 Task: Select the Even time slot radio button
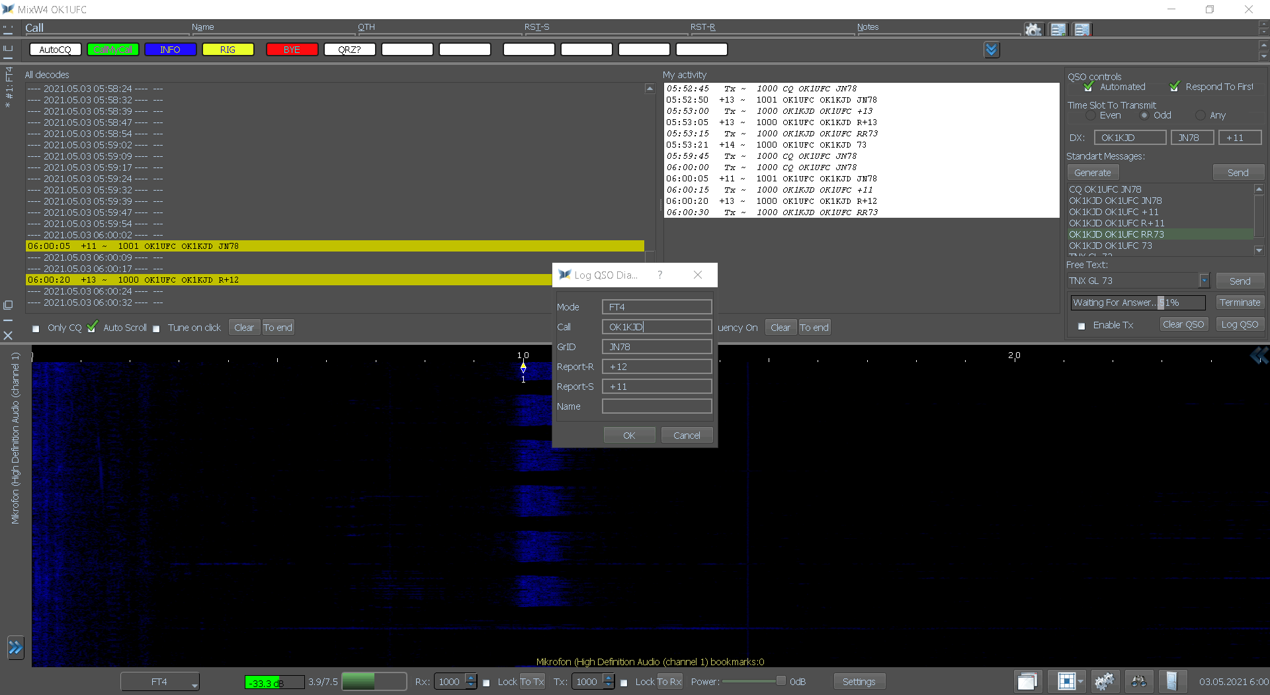point(1090,115)
